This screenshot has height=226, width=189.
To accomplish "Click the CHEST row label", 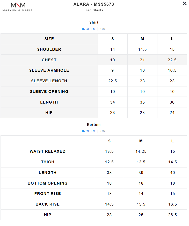I will tap(49, 60).
